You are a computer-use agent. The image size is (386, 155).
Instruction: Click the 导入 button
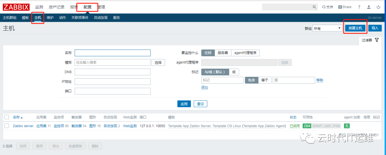tap(375, 28)
